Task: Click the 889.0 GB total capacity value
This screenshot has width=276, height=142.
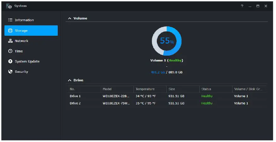Action: (175, 72)
